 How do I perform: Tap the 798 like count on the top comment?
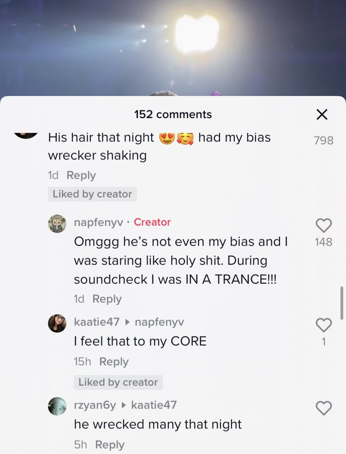(324, 140)
